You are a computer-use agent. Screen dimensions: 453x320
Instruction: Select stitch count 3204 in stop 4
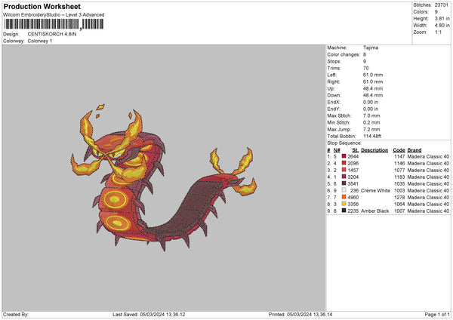point(353,177)
